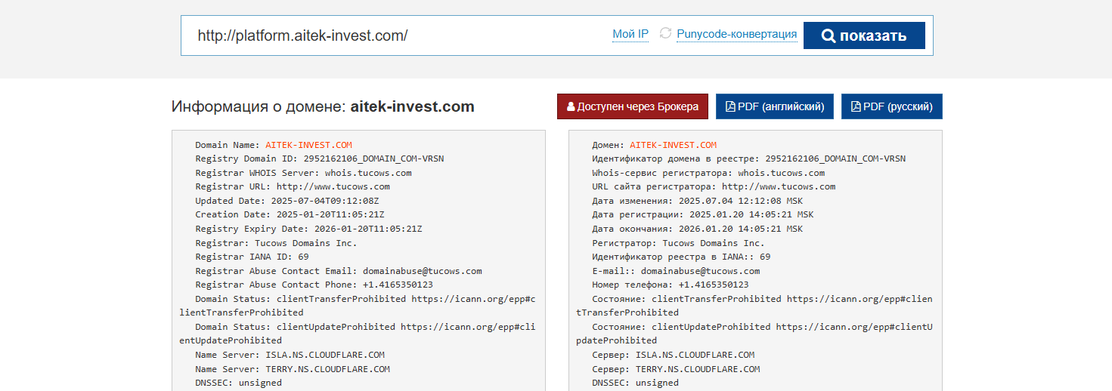The image size is (1112, 391).
Task: Click the user icon on the broker button
Action: point(571,106)
